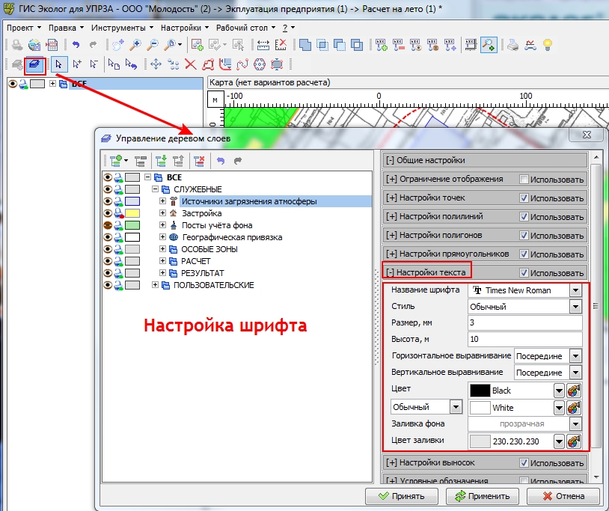The width and height of the screenshot is (609, 511).
Task: Expand Настройки выносок section
Action: pyautogui.click(x=391, y=463)
